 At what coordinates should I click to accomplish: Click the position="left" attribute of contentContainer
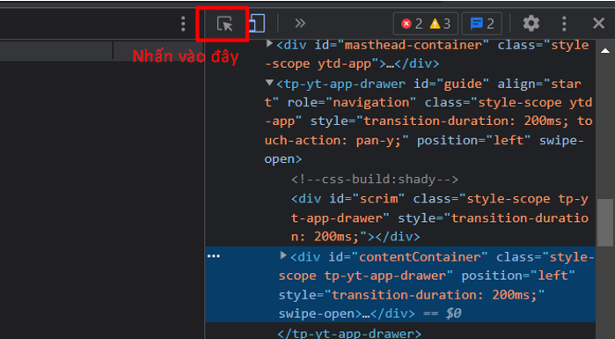[x=518, y=276]
